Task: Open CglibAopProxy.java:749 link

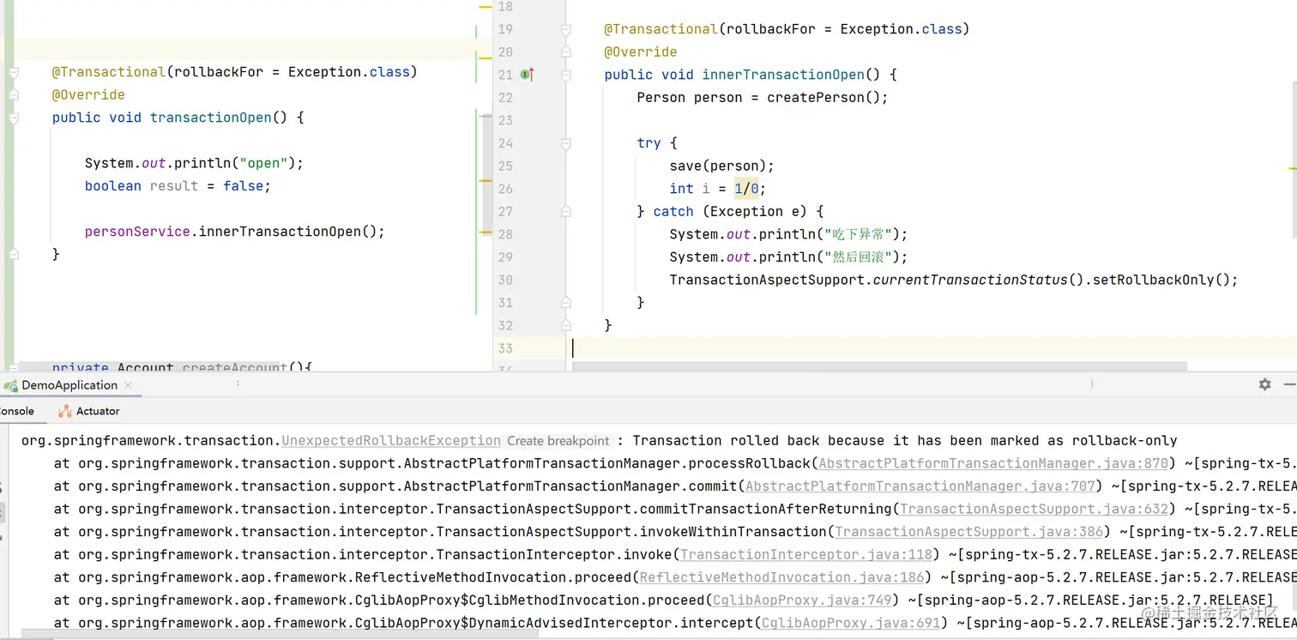Action: (x=803, y=600)
